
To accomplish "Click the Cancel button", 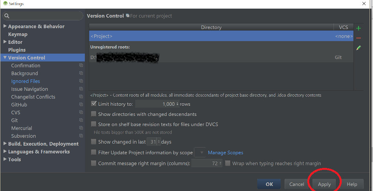I will (296, 184).
